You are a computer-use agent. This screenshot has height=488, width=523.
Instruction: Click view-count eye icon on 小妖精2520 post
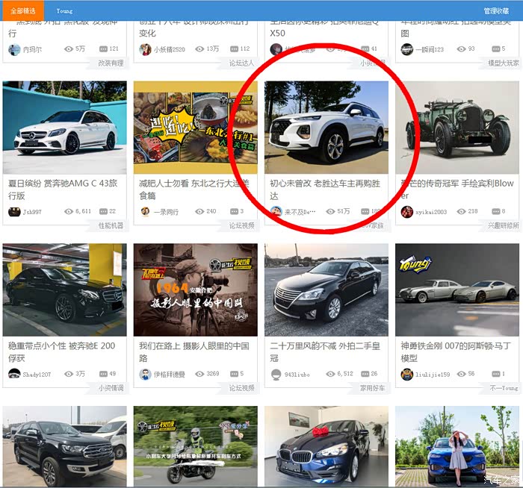click(199, 49)
